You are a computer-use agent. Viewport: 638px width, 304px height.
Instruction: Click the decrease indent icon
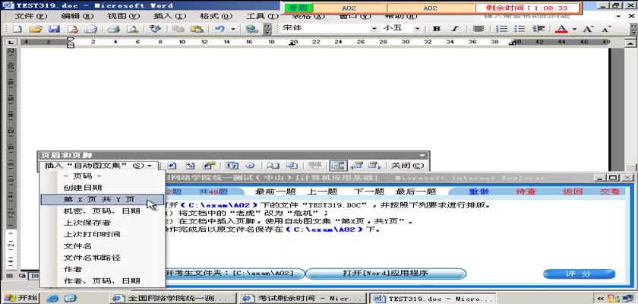[x=539, y=29]
